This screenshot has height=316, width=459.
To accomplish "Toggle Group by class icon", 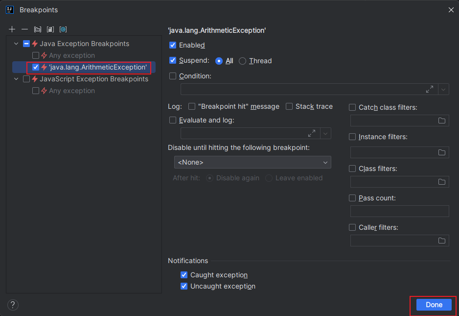I will [x=63, y=29].
